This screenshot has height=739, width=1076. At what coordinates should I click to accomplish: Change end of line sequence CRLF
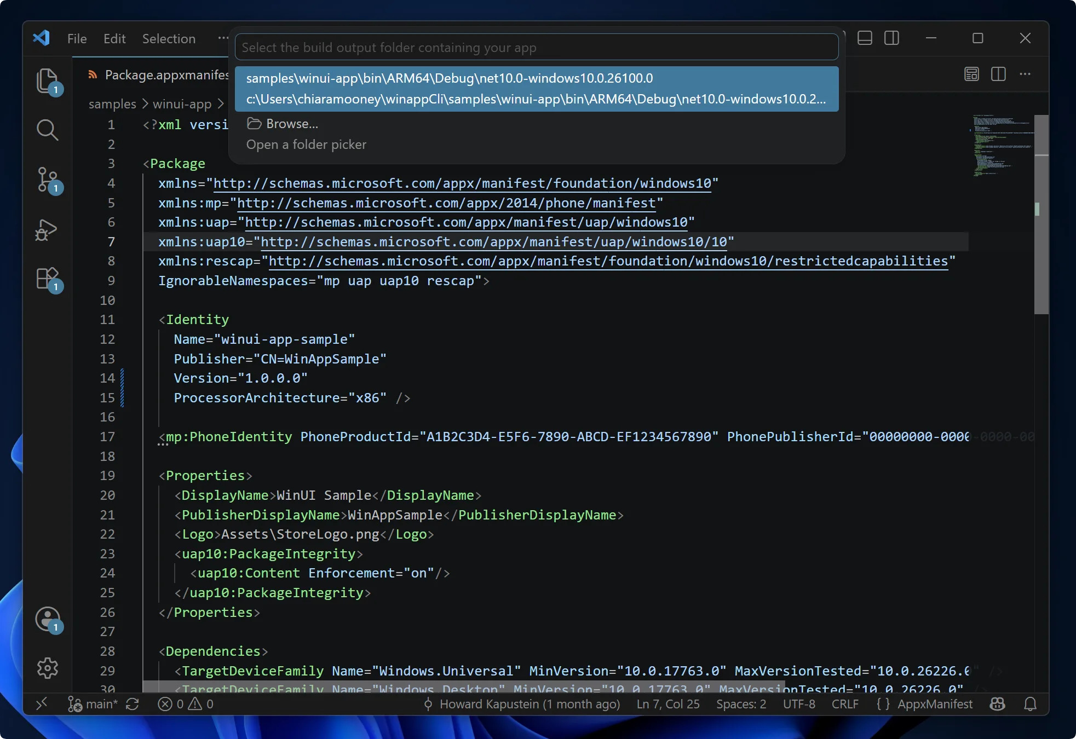(845, 704)
